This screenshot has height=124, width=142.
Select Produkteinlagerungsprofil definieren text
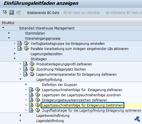click(64, 64)
